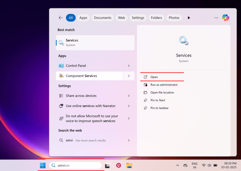
Task: Open the Windows Start button
Action: 43,165
